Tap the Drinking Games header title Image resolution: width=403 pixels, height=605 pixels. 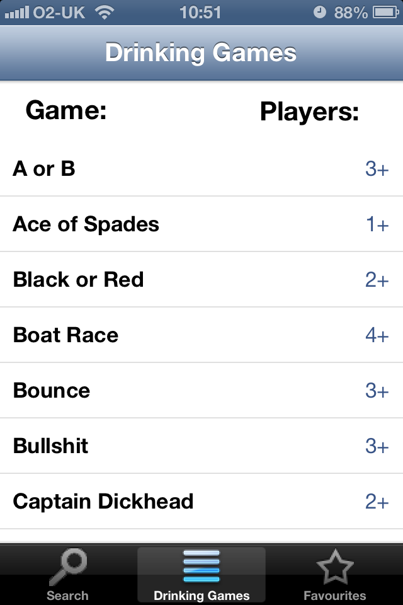pyautogui.click(x=201, y=53)
